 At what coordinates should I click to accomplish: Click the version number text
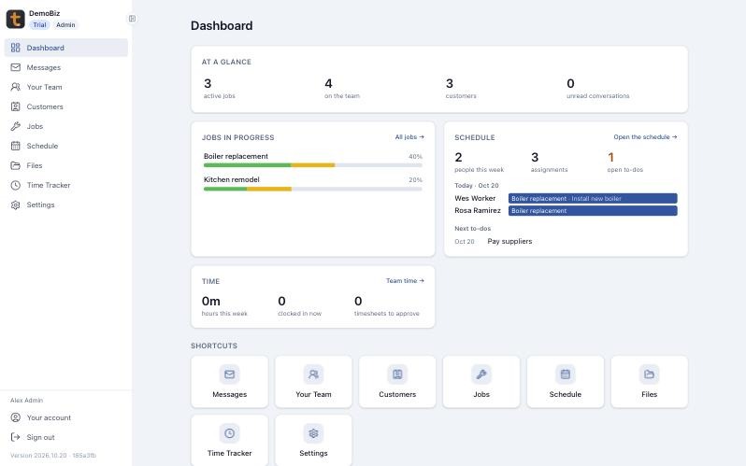(53, 455)
